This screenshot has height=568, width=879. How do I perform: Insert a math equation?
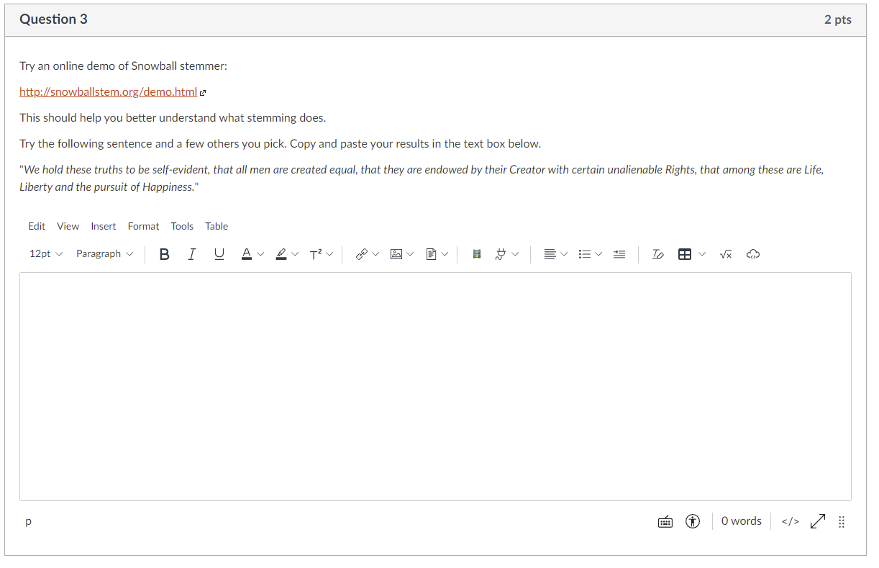click(726, 253)
